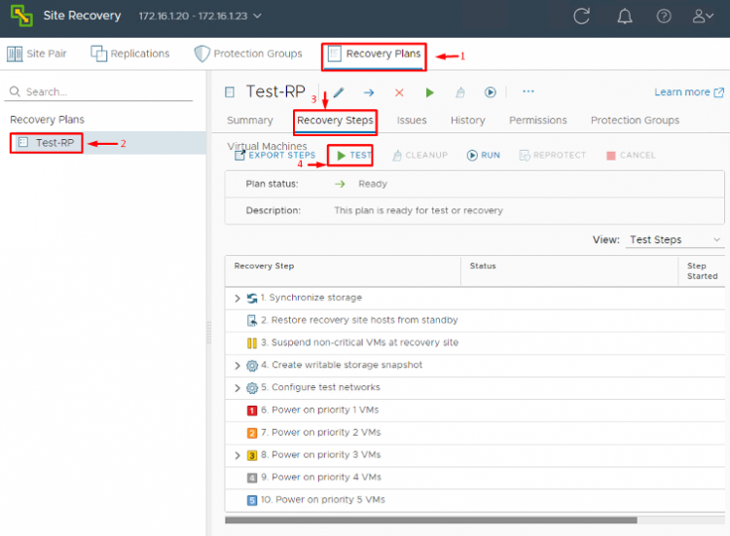Screen dimensions: 730x536
Task: Click the blue priority 5 icon
Action: pyautogui.click(x=252, y=501)
